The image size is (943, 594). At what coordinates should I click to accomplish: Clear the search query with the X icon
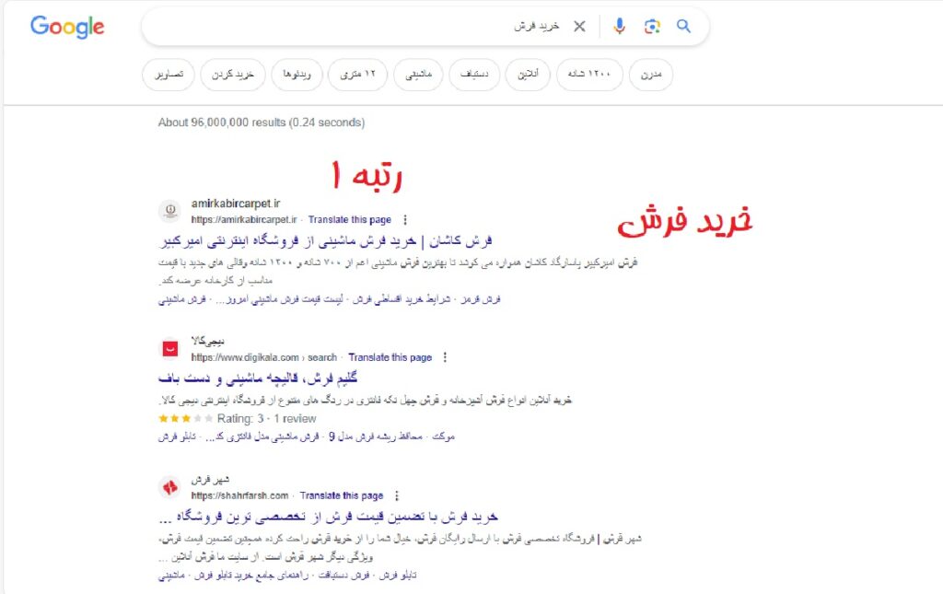coord(579,27)
